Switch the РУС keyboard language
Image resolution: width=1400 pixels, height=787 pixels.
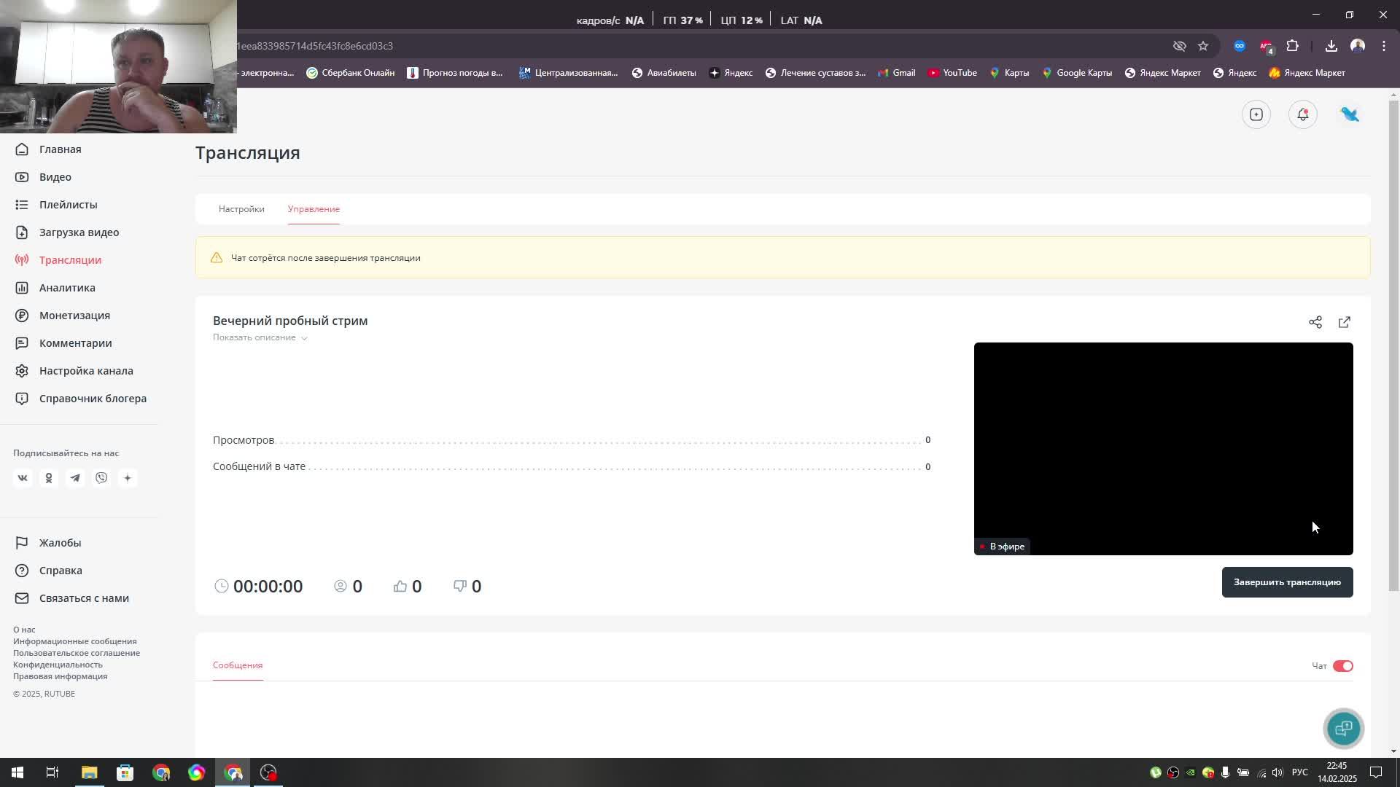1299,772
